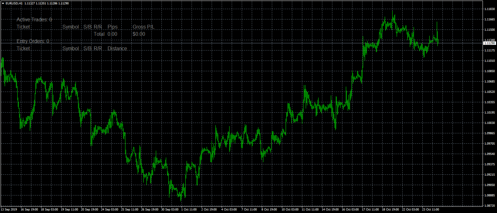This screenshot has width=497, height=213.
Task: Click time axis label 25 Sep 11:00
Action: [x=130, y=210]
